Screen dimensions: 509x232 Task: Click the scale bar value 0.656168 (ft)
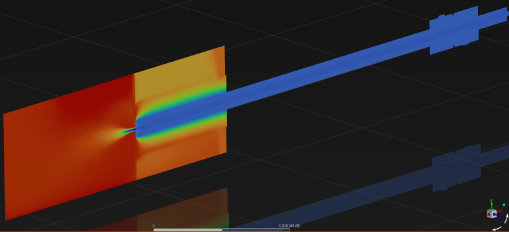[x=290, y=226]
